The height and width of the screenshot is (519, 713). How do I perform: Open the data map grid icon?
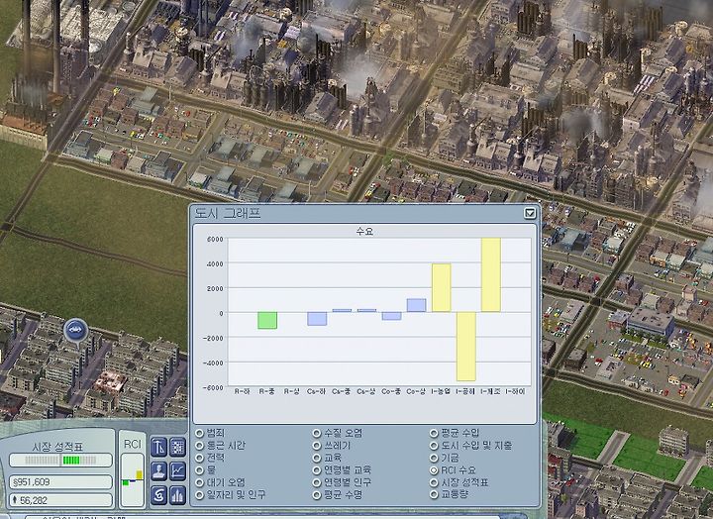click(178, 447)
